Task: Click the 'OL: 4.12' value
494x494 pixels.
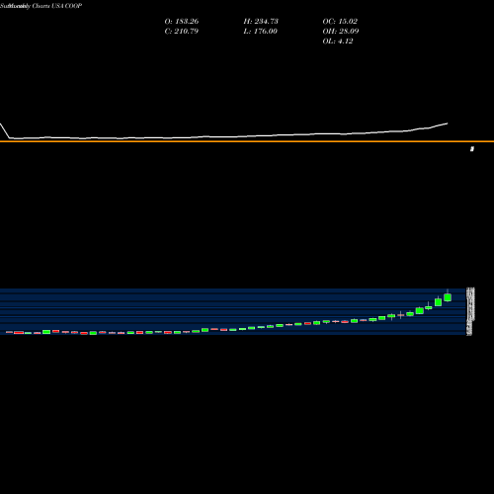Action: click(x=338, y=41)
